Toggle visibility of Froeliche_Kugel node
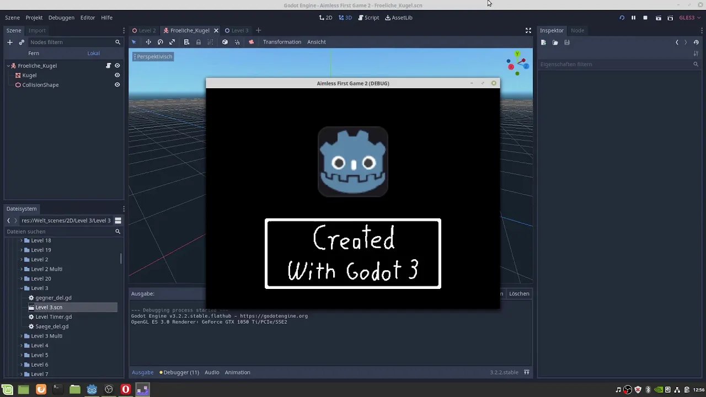 [x=117, y=66]
